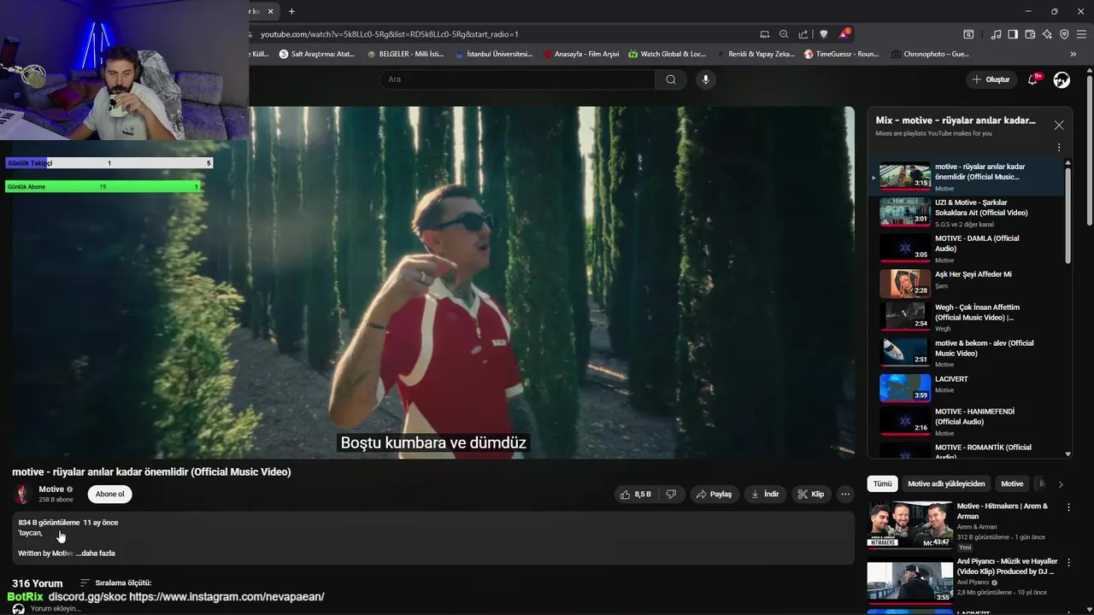Click the zoom magnifier icon in address bar

(x=784, y=34)
